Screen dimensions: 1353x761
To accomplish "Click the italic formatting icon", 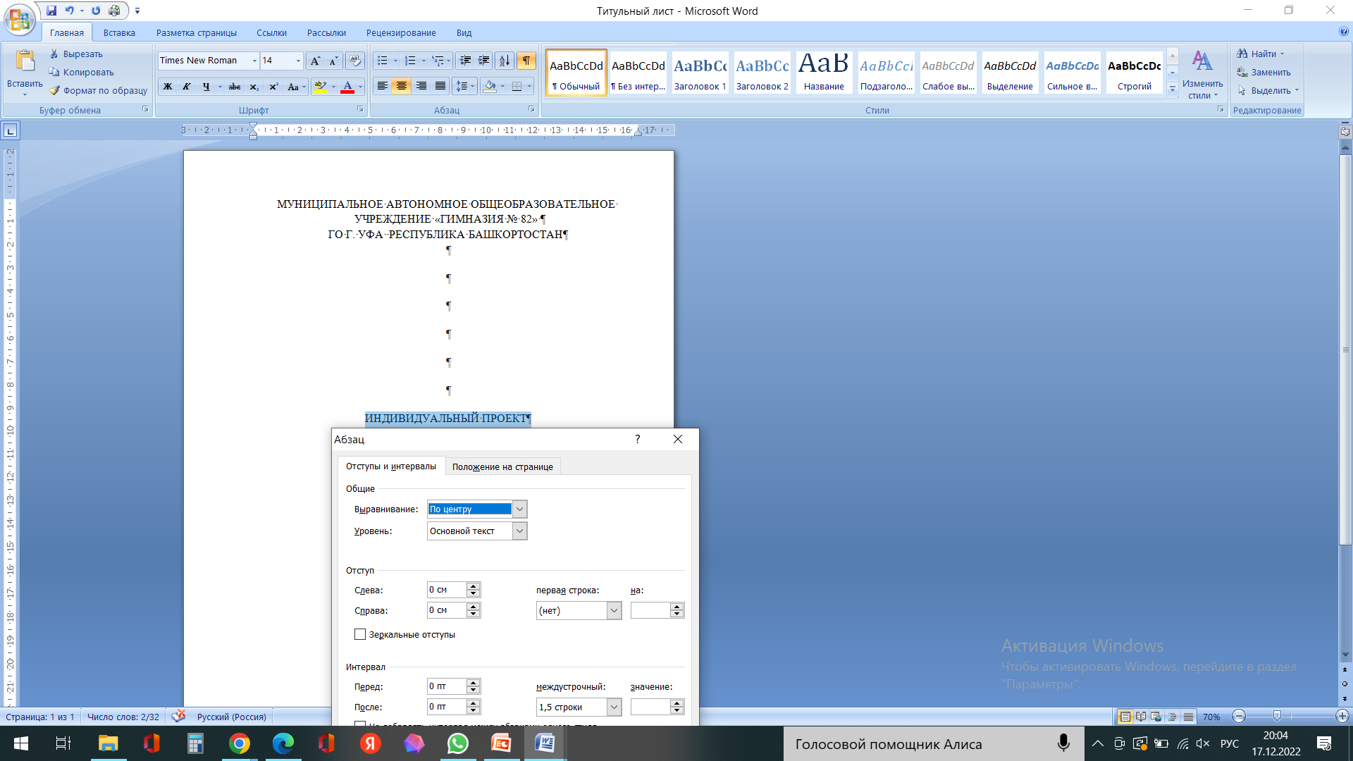I will click(x=187, y=87).
